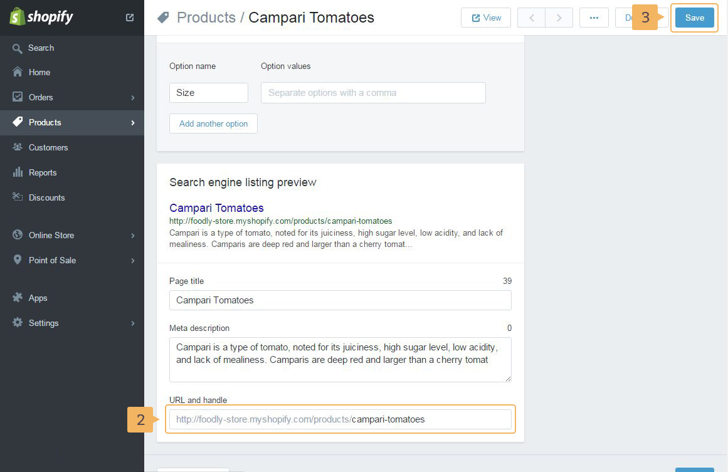Open the more actions ellipsis button

point(594,18)
